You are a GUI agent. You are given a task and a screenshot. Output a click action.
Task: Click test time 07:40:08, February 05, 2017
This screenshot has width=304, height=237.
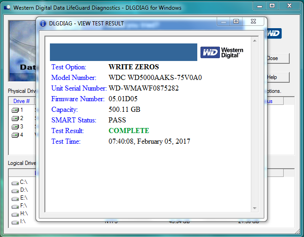point(149,141)
